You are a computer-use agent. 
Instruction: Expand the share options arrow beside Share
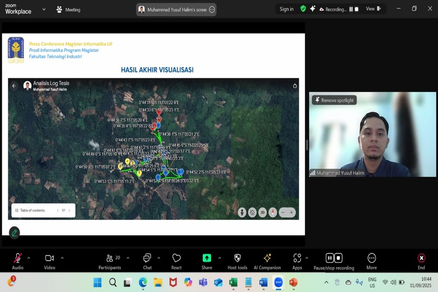pyautogui.click(x=219, y=258)
